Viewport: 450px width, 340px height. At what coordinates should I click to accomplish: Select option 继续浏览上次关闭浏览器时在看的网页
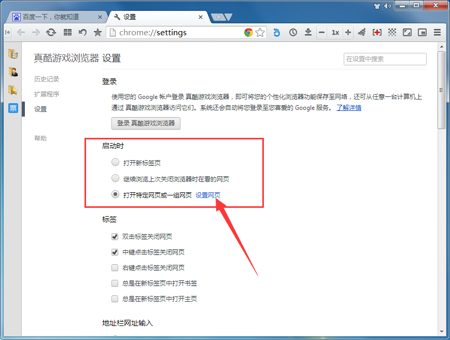click(x=115, y=178)
